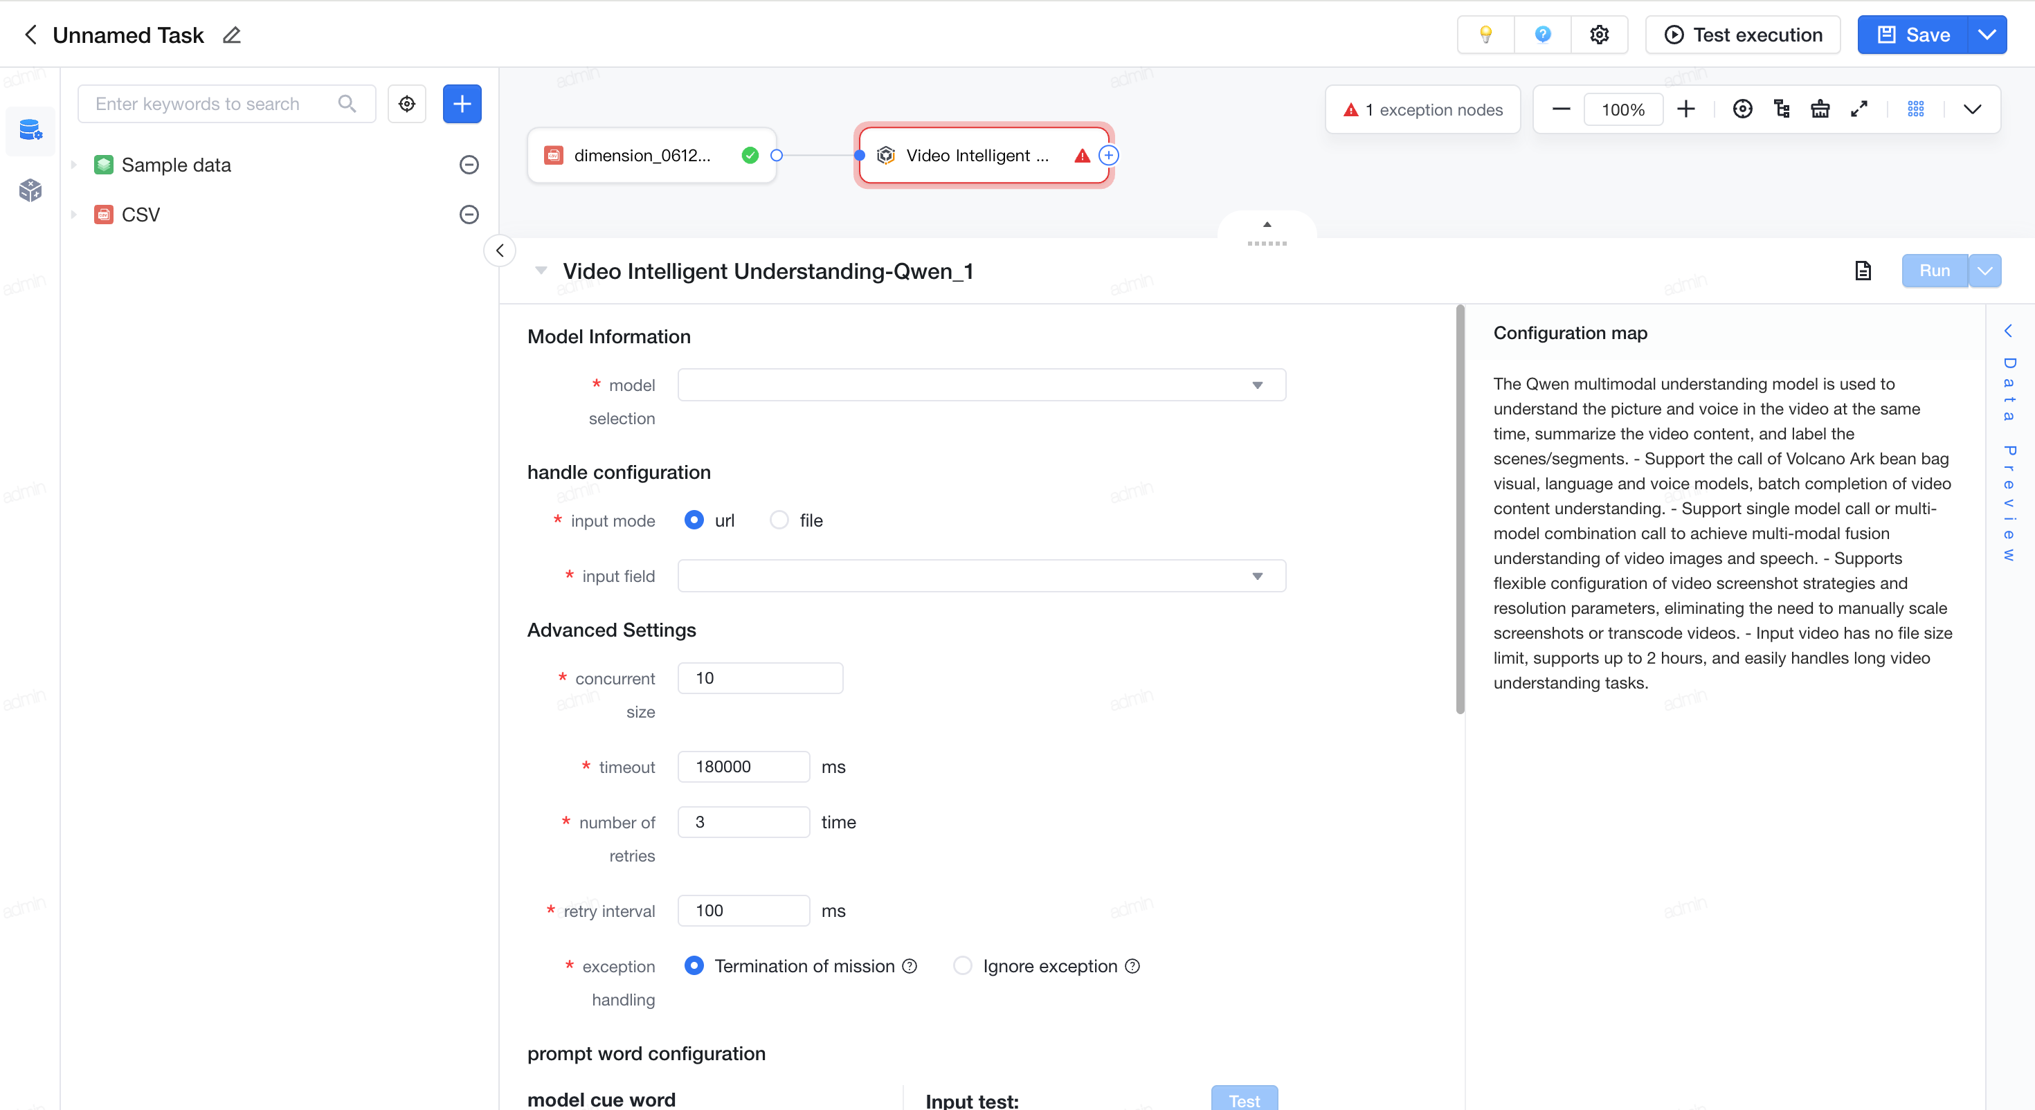Open the model selection dropdown

[x=982, y=385]
